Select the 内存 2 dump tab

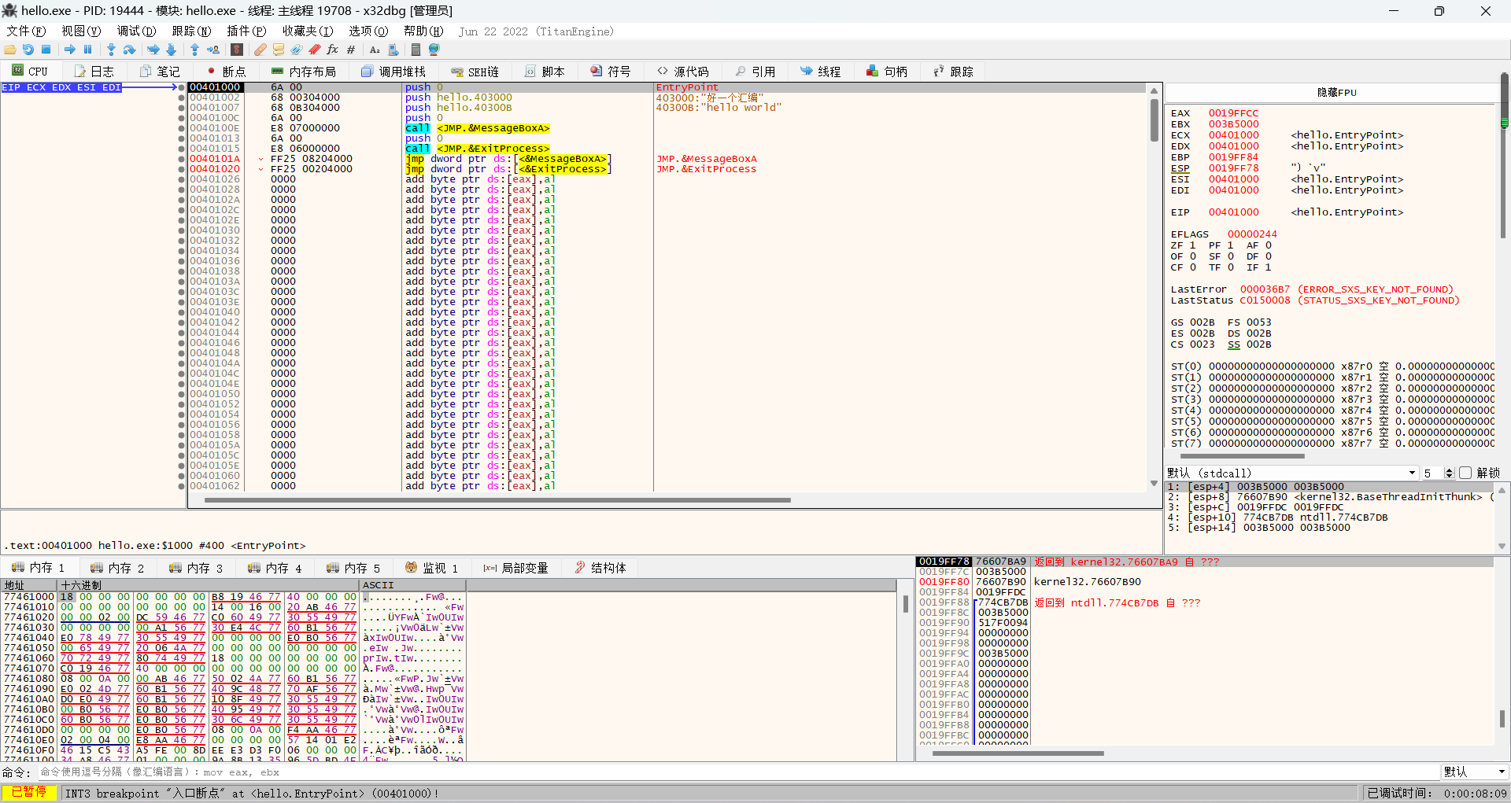pyautogui.click(x=117, y=568)
